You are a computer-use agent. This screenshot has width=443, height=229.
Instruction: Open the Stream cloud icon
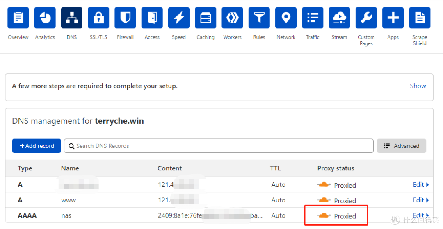coord(339,18)
